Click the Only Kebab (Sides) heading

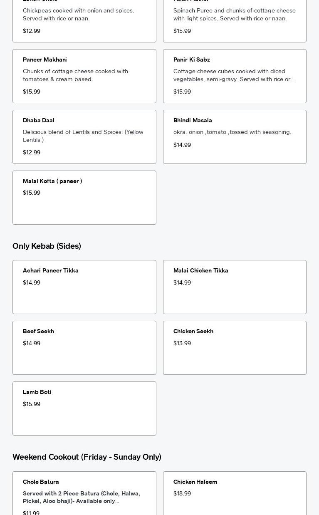click(47, 246)
